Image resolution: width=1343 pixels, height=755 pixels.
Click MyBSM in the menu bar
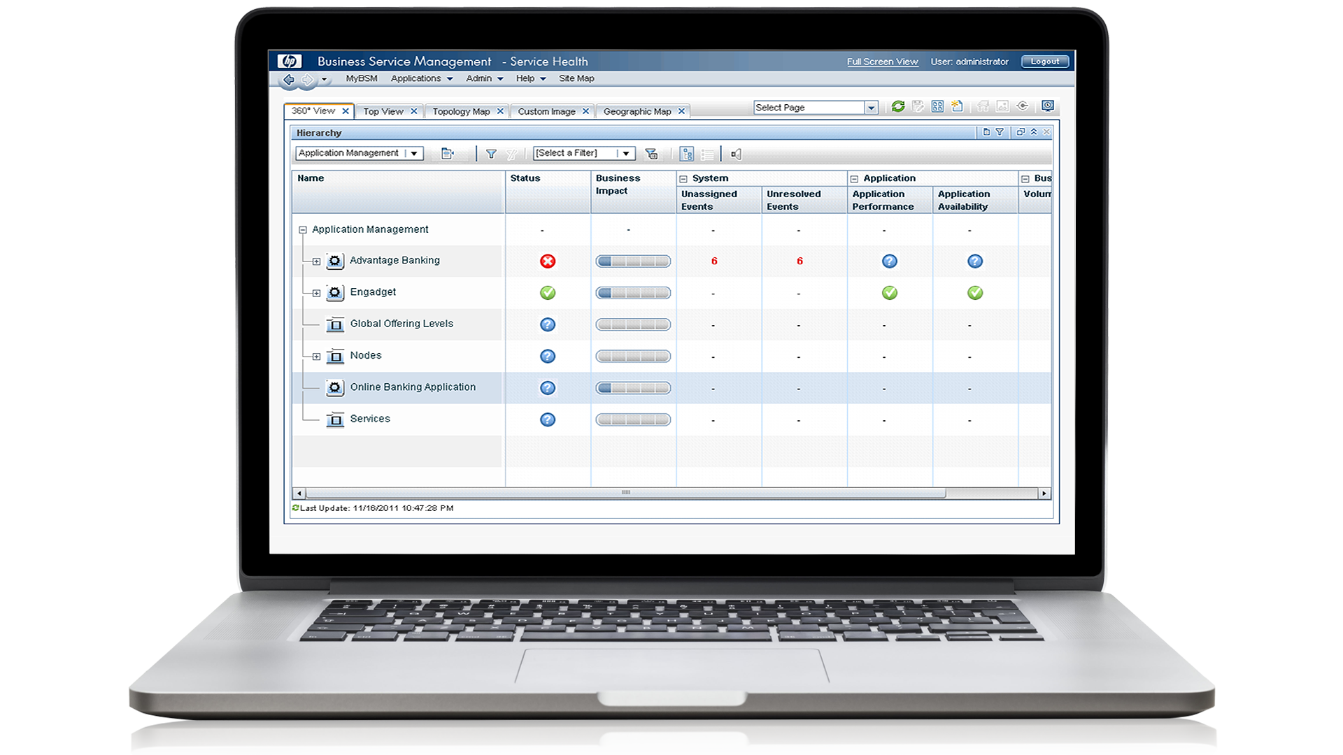[362, 78]
